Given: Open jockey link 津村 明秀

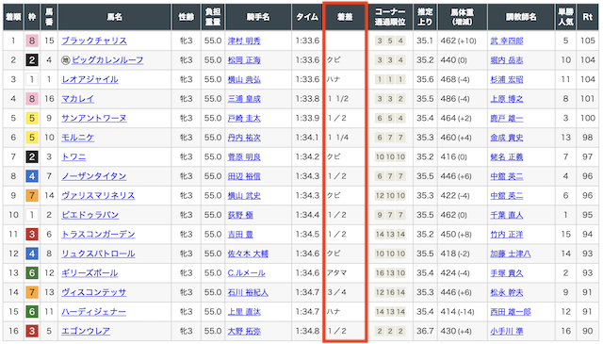Looking at the screenshot, I should [x=244, y=41].
